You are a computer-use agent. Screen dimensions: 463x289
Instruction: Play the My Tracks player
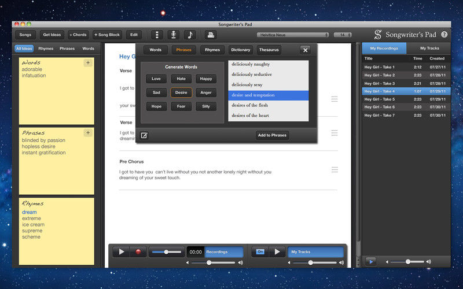click(x=277, y=252)
